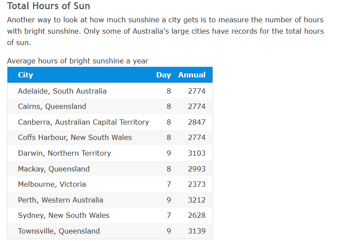The height and width of the screenshot is (241, 339).
Task: Click the "Average hours of bright sunshine a year" caption
Action: (x=77, y=61)
